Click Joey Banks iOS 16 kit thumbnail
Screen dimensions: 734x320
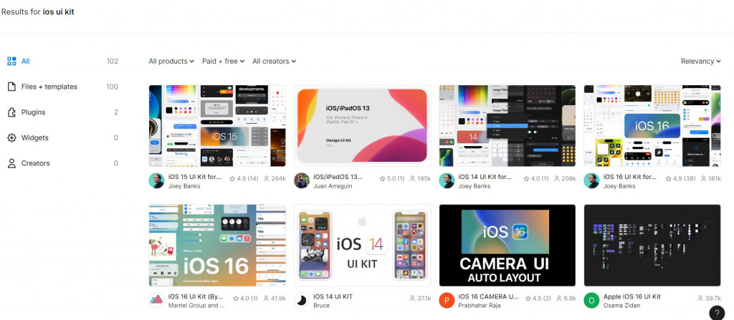[652, 126]
